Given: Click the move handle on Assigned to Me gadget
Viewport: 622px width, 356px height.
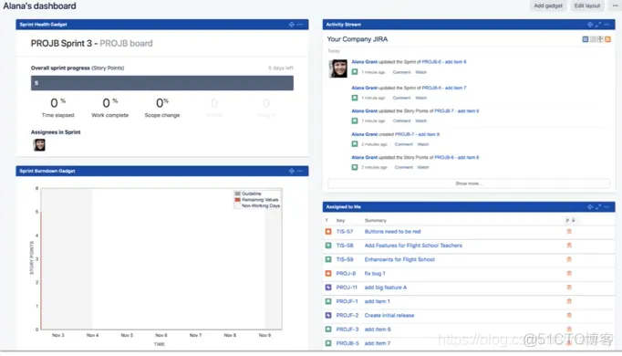Looking at the screenshot, I should [590, 207].
